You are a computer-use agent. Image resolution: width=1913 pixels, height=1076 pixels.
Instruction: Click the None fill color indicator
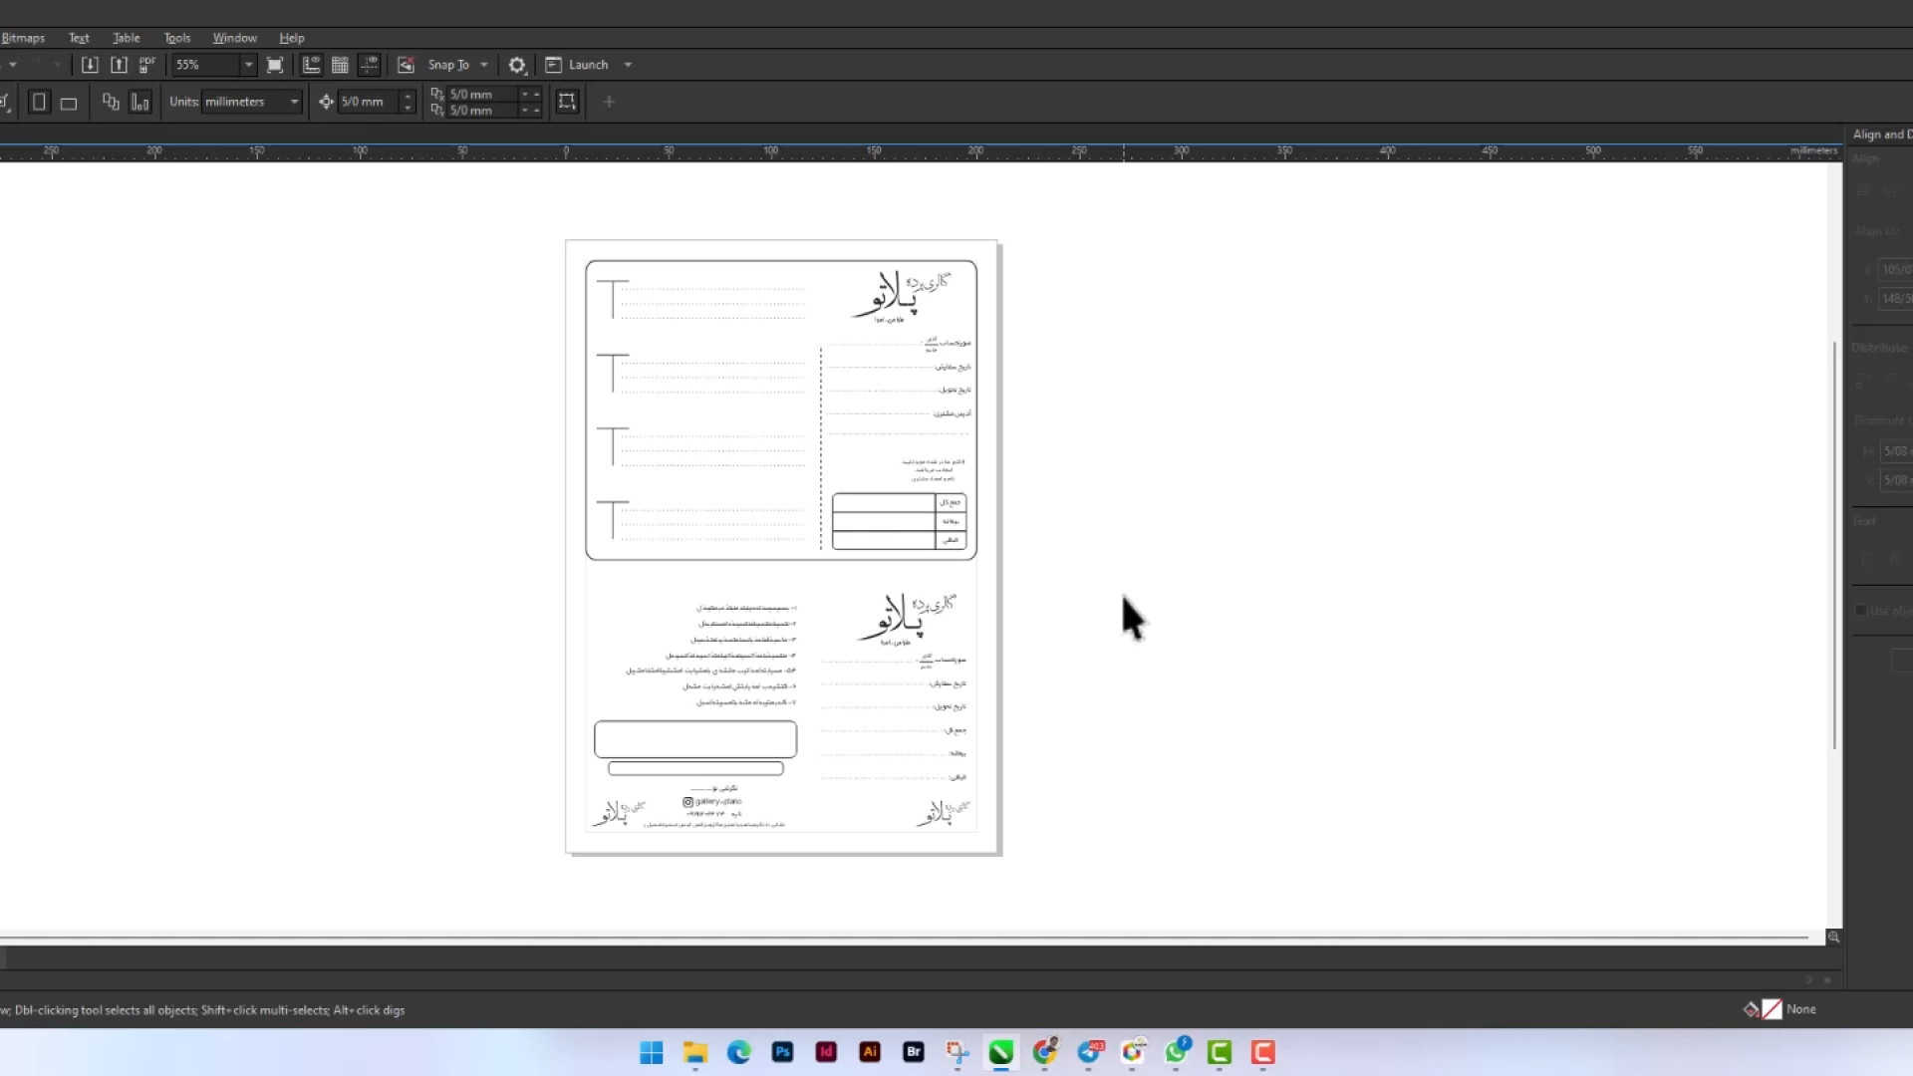1772,1009
